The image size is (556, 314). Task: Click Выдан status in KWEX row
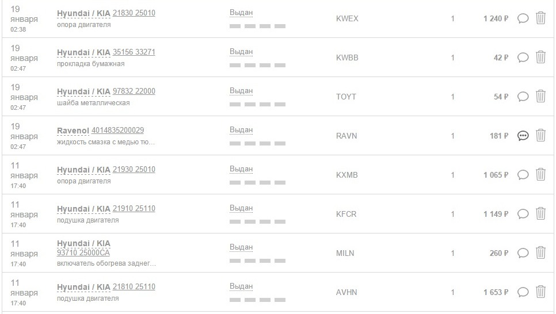(241, 13)
